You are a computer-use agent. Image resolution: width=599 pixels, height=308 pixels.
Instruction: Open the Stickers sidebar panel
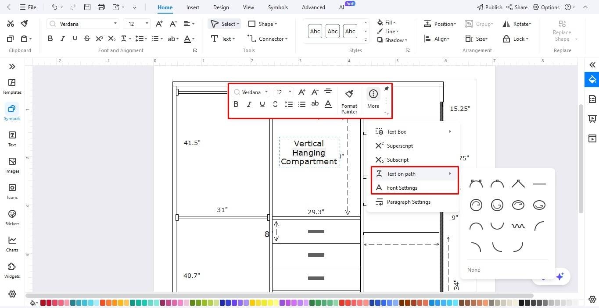click(x=12, y=218)
